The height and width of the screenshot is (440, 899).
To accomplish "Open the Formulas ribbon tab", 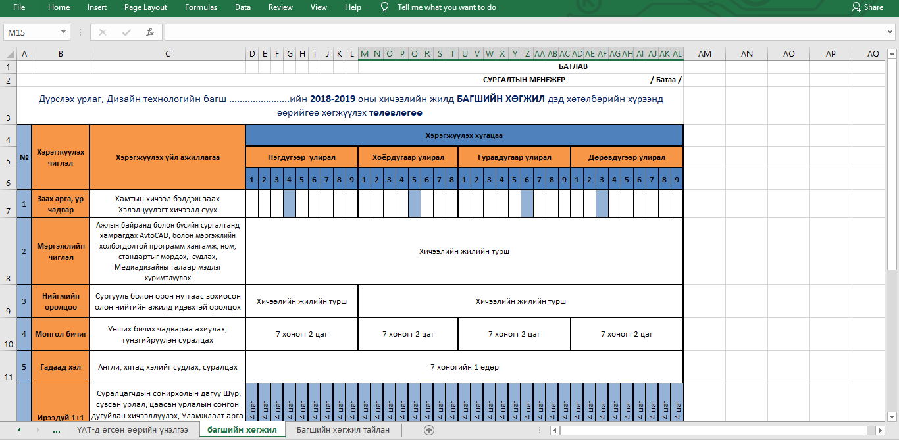I will point(201,7).
